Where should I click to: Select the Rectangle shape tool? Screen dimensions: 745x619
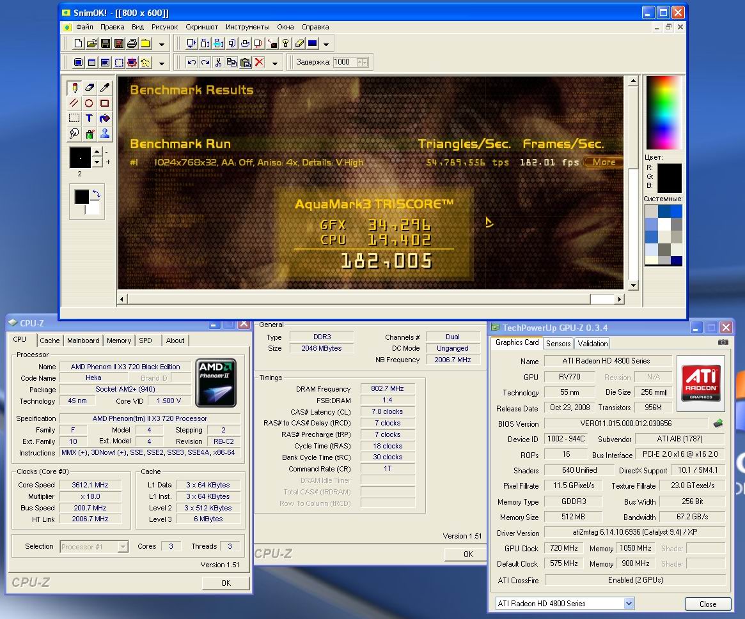104,103
